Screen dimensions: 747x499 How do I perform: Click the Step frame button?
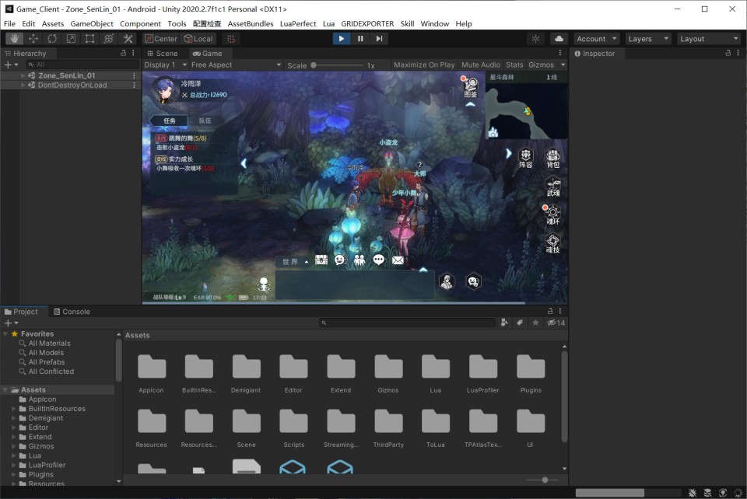pos(379,38)
